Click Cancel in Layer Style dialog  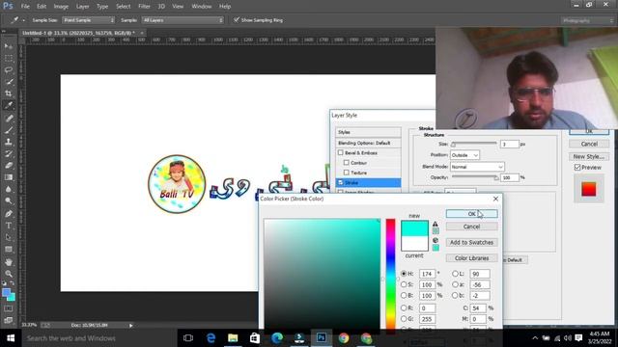(x=589, y=144)
